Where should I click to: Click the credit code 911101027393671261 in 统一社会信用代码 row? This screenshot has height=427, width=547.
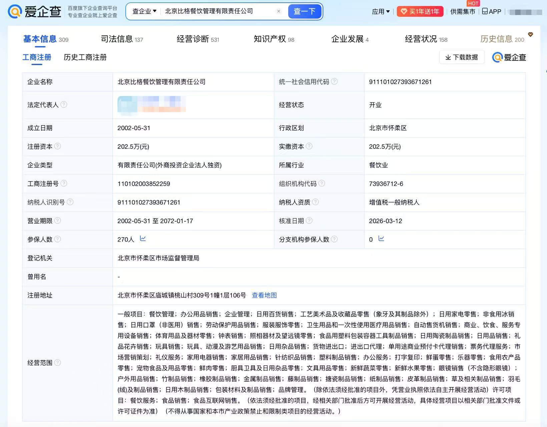[400, 82]
